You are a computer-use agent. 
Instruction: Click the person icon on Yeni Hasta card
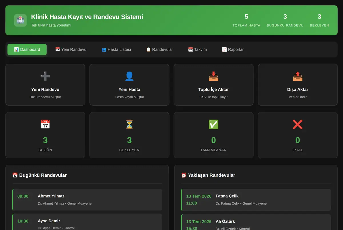click(129, 76)
